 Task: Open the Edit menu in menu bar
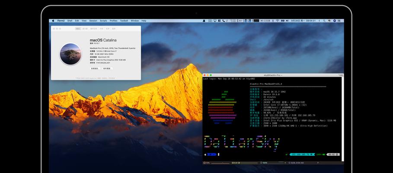[77, 21]
